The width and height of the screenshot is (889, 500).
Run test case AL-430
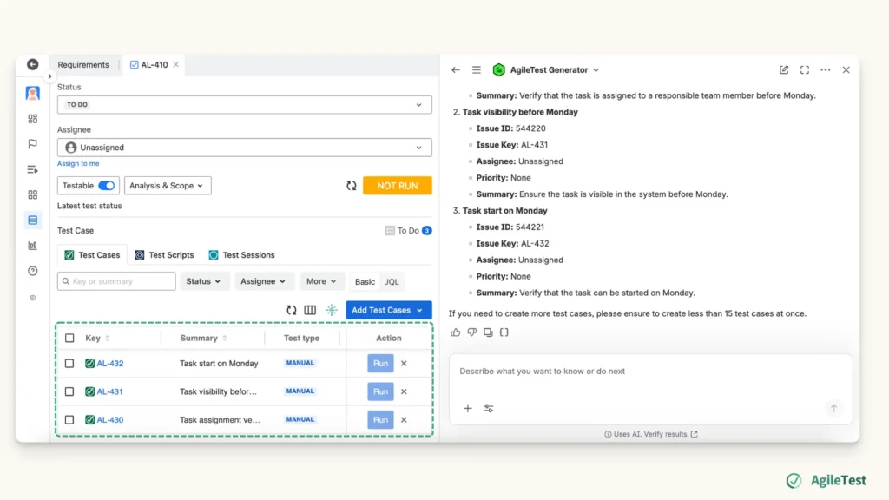pyautogui.click(x=380, y=419)
